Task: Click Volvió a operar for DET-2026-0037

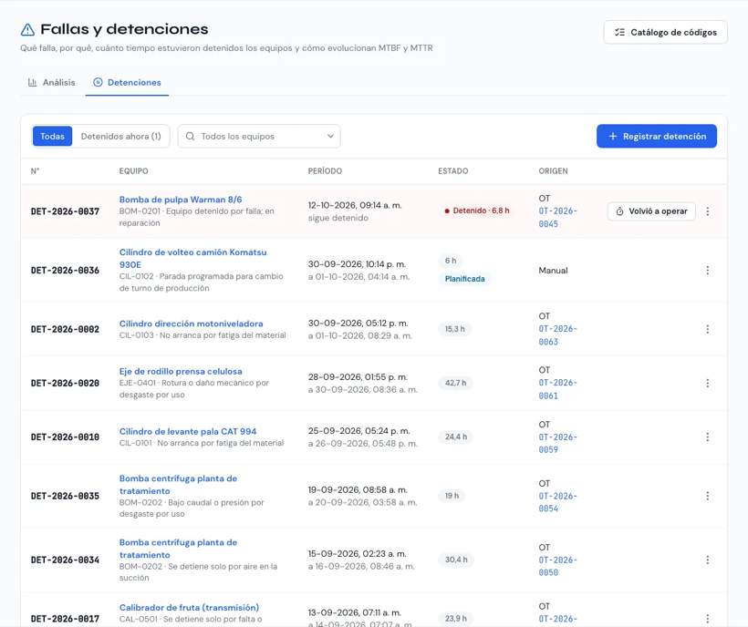Action: tap(651, 211)
